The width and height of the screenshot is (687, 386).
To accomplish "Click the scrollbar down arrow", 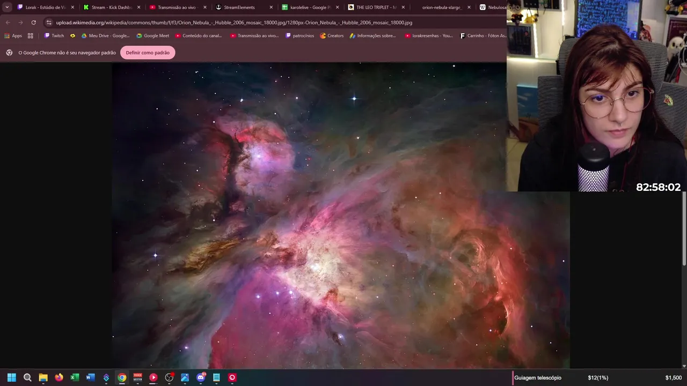I will coord(684,366).
